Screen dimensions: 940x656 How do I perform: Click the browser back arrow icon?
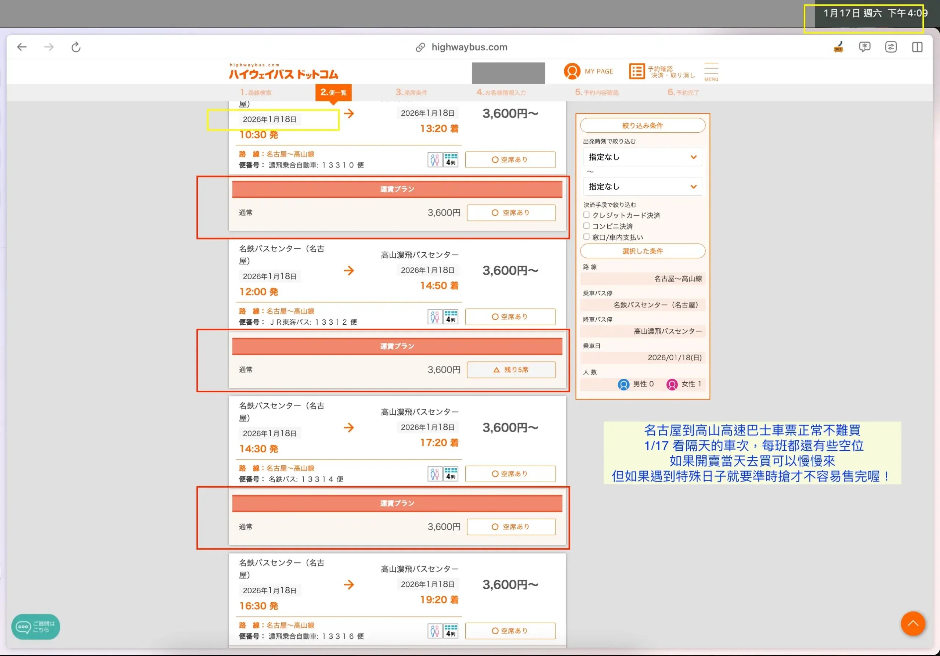(x=22, y=47)
